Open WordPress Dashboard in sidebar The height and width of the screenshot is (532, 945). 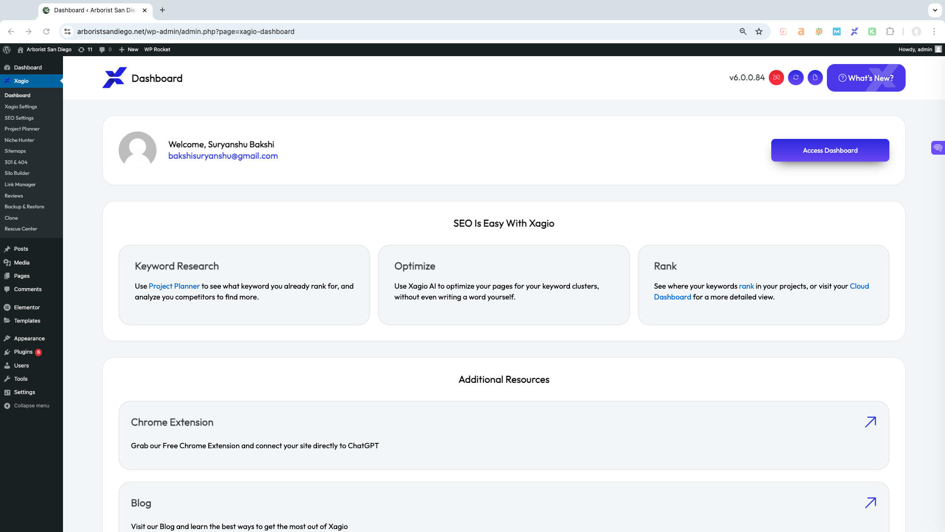31,67
